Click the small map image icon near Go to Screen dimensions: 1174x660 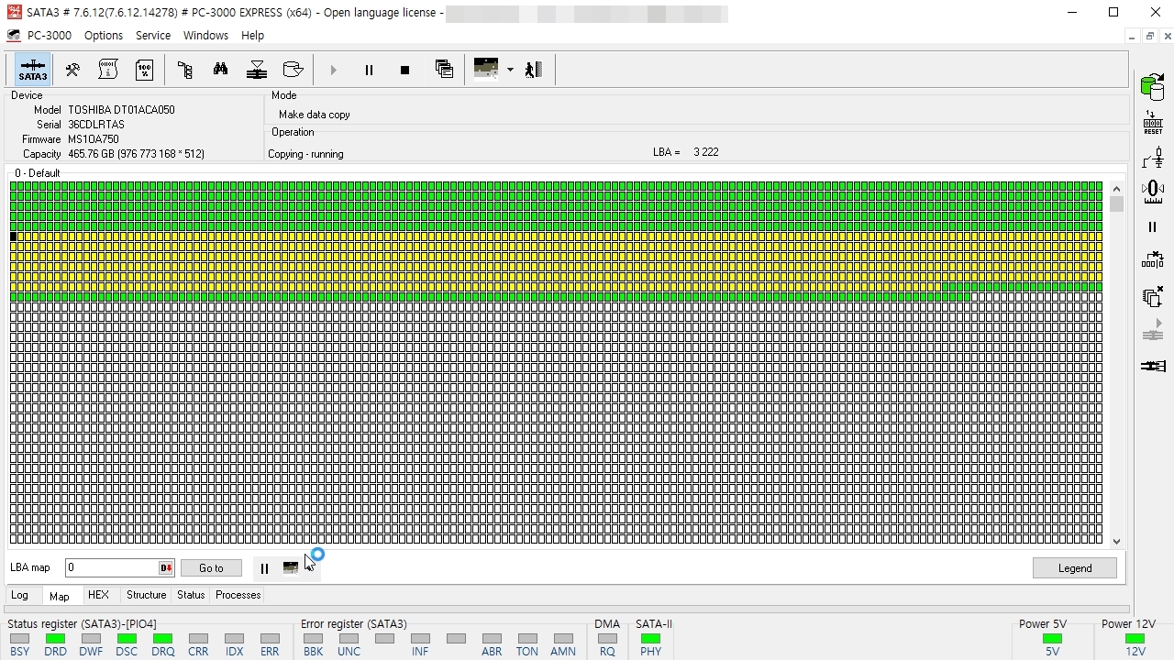tap(291, 568)
